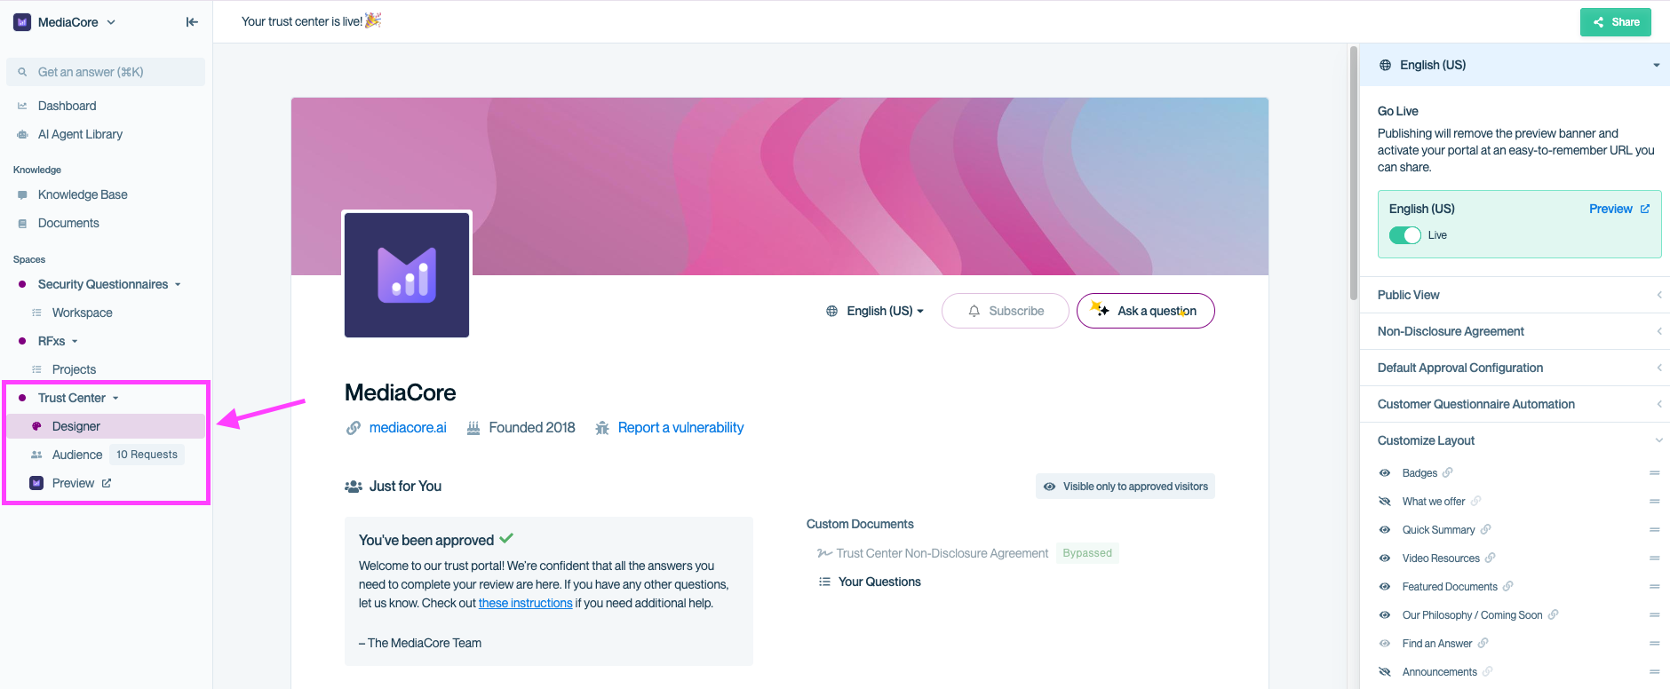Expand Default Approval Configuration section
The height and width of the screenshot is (689, 1670).
click(x=1515, y=368)
